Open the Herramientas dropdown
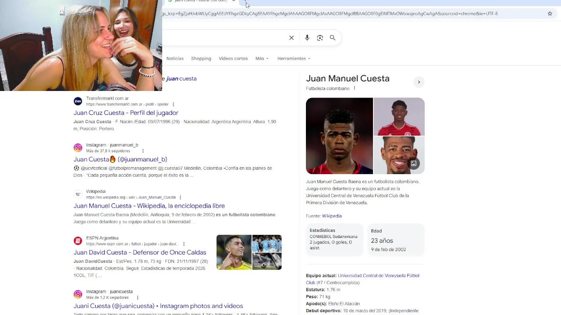561x315 pixels. tap(294, 59)
